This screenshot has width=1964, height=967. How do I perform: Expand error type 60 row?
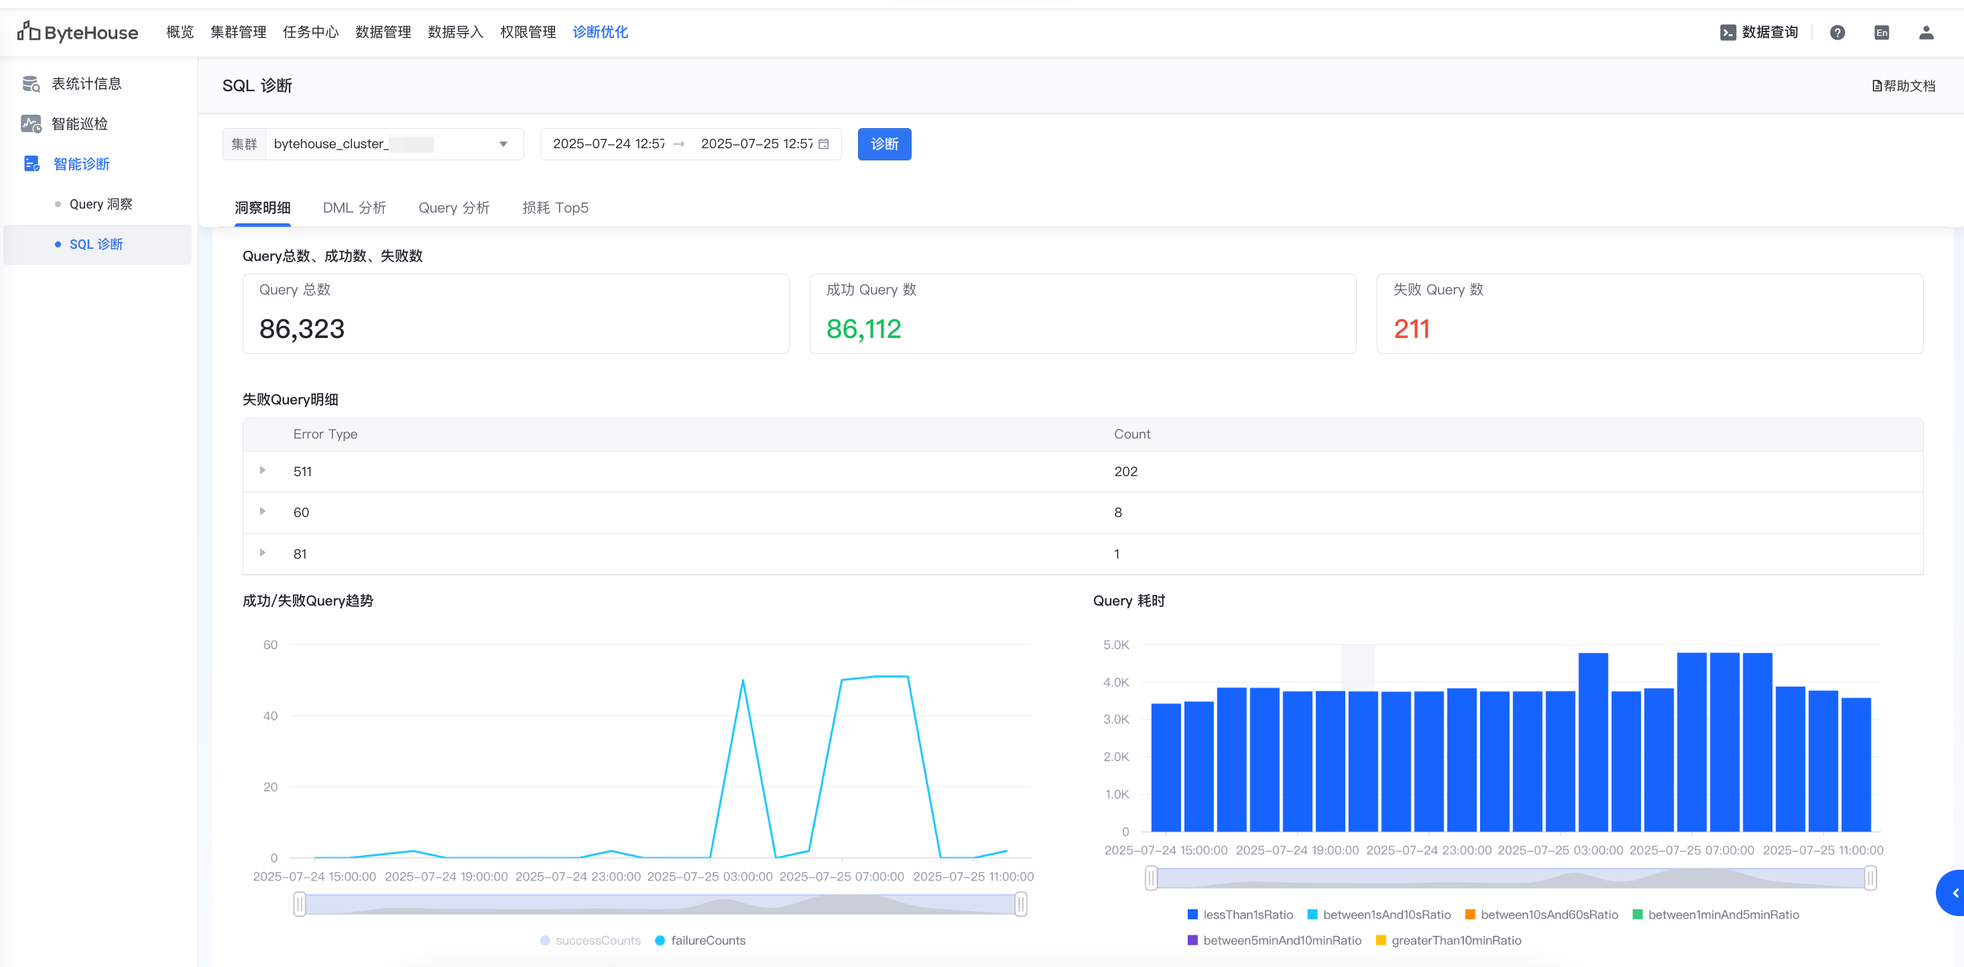pyautogui.click(x=262, y=512)
